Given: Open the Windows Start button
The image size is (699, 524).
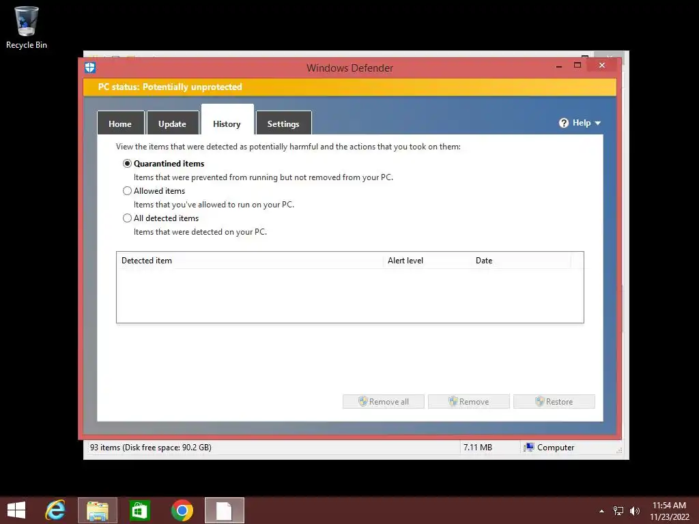Looking at the screenshot, I should click(16, 510).
